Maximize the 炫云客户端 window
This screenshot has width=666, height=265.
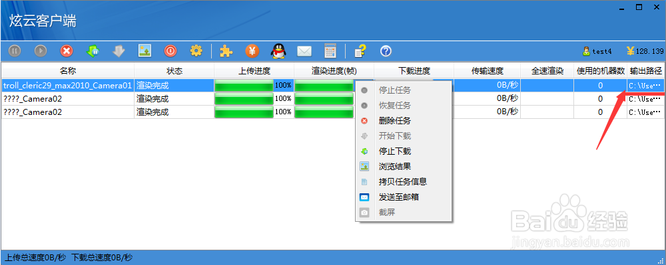(x=639, y=7)
